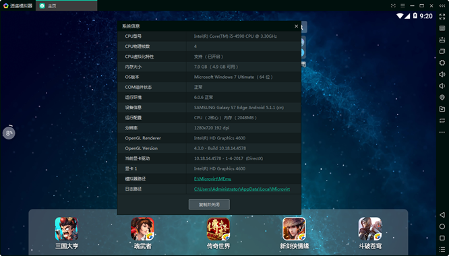Click the 日志路径 label
Screen dimensions: 449x256
tap(133, 189)
